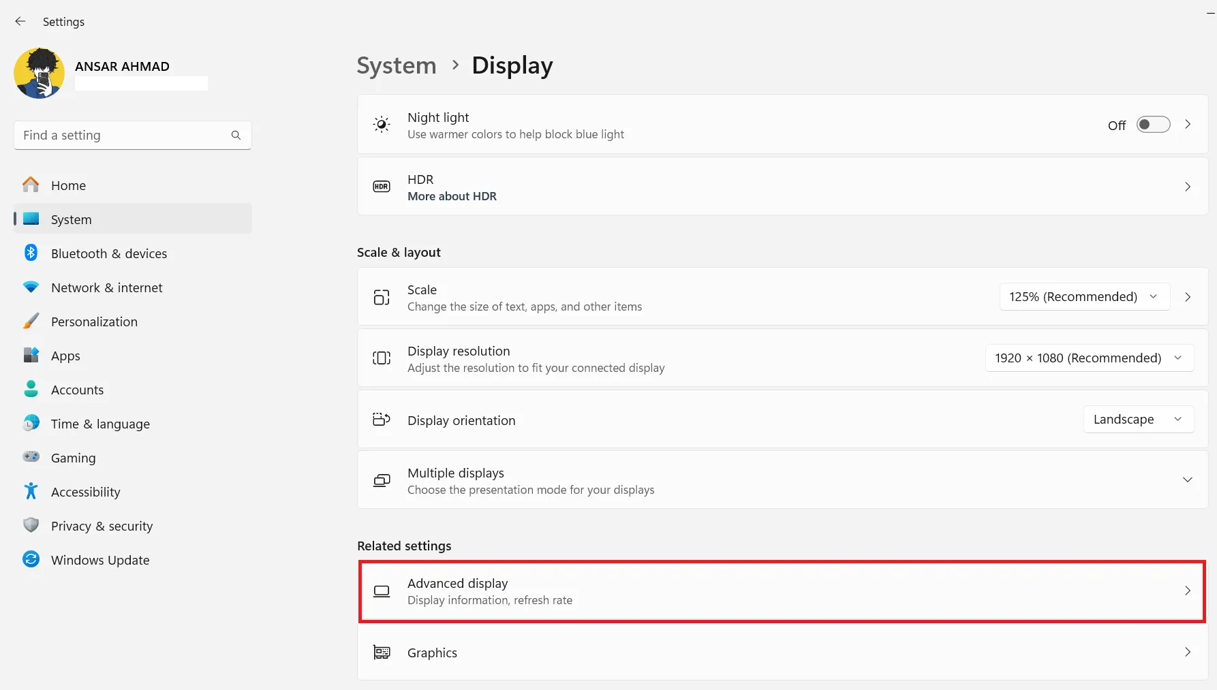Open the Scale percentage dropdown
Viewport: 1217px width, 690px height.
1083,297
